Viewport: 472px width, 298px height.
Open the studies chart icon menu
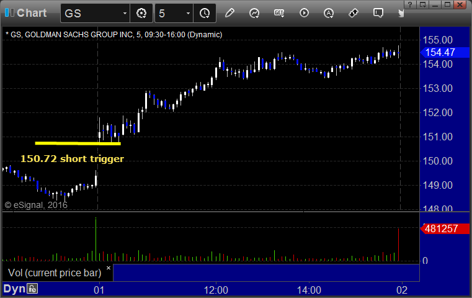(254, 13)
